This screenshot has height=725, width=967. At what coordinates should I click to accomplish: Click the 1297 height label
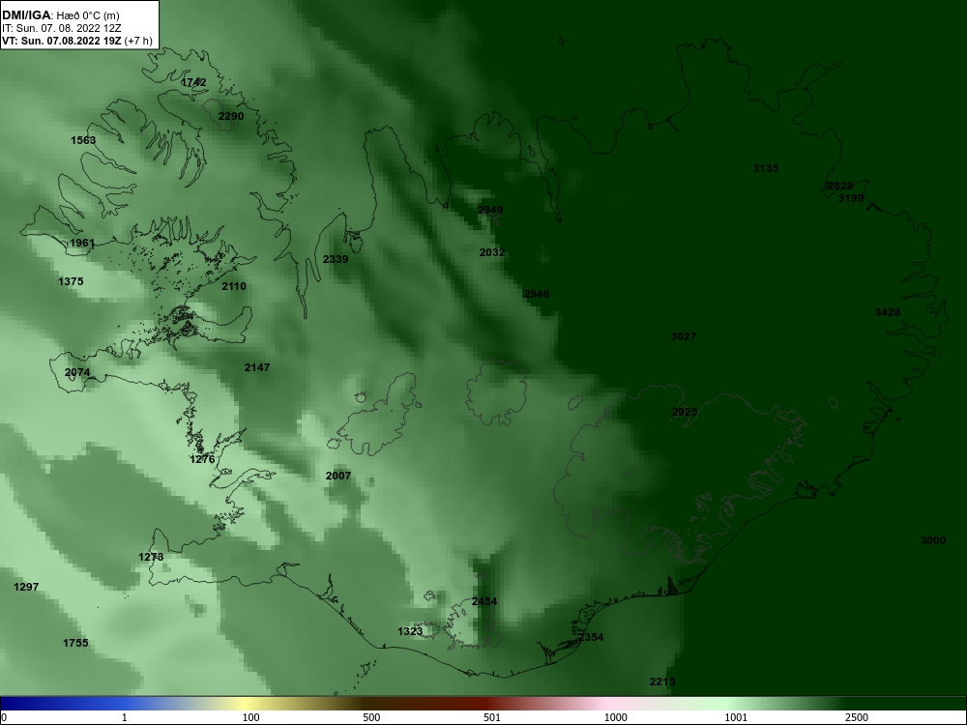[x=26, y=587]
